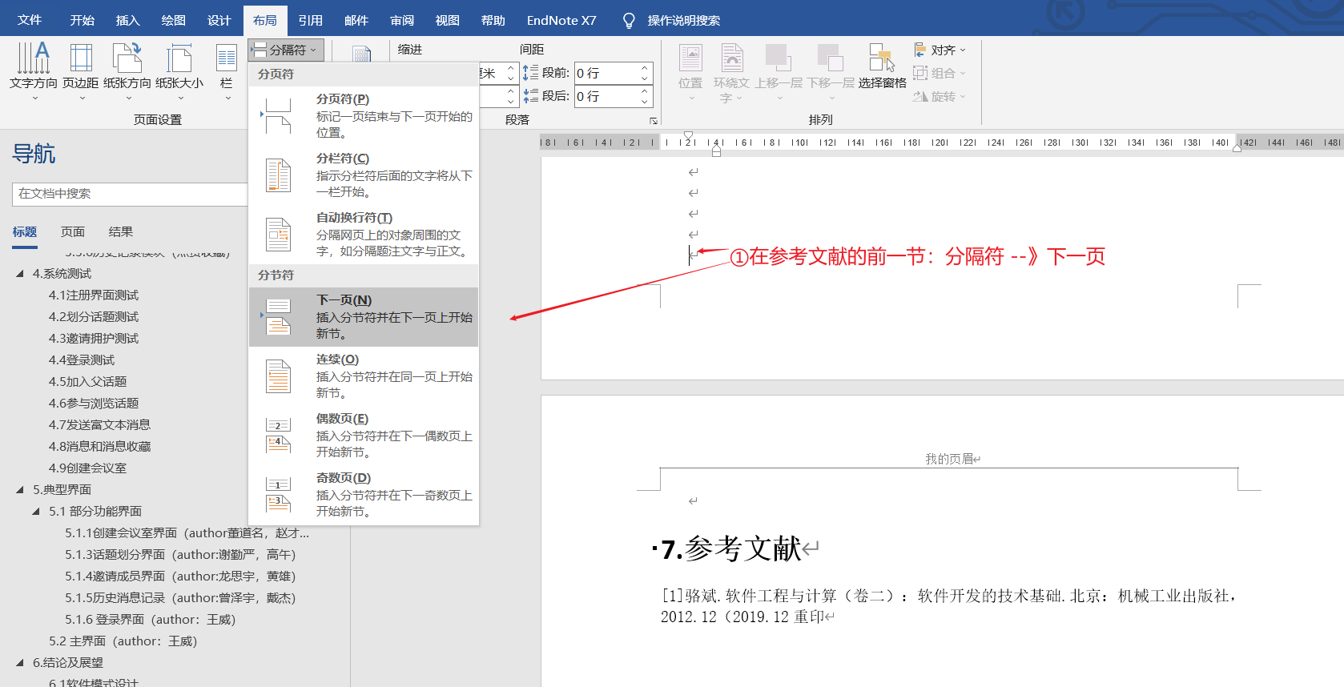Jump to 4.4登录测试 heading
Screen dimensions: 1344x687
coord(82,360)
